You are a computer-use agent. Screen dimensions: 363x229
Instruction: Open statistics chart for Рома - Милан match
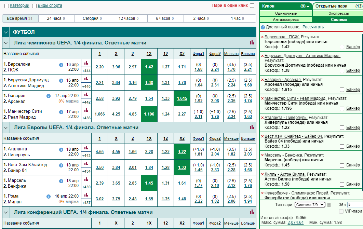pyautogui.click(x=86, y=195)
